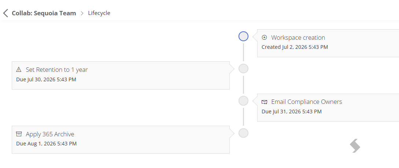Viewport: 399px width, 168px height.
Task: Click the Due Jul 30, 2026 date text
Action: [46, 79]
